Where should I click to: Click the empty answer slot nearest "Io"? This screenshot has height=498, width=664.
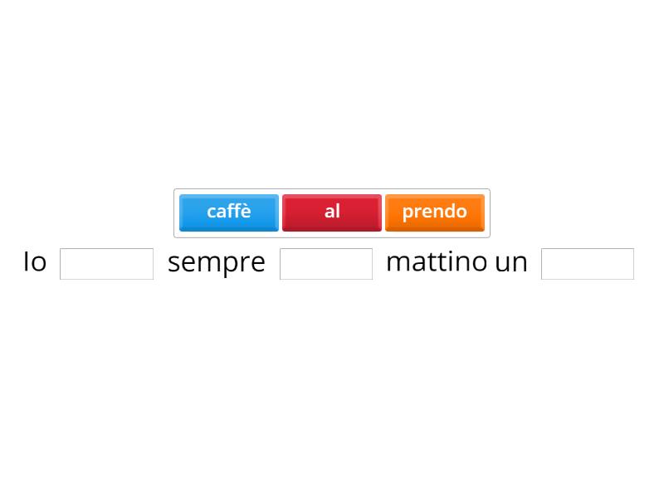pyautogui.click(x=106, y=263)
